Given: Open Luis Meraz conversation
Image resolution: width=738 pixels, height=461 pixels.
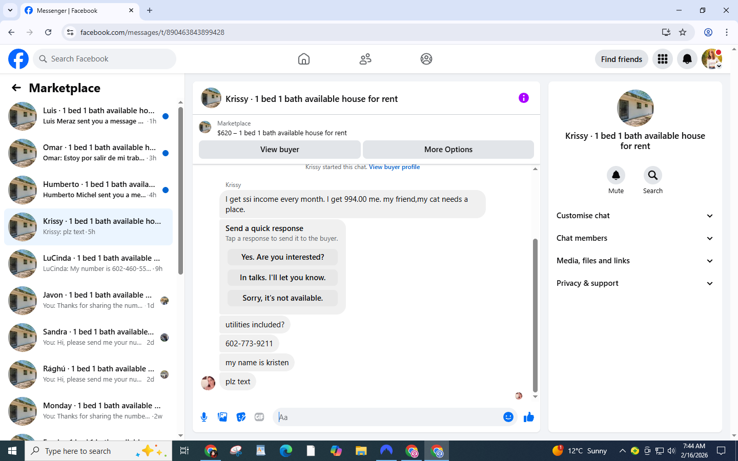Looking at the screenshot, I should [x=88, y=116].
